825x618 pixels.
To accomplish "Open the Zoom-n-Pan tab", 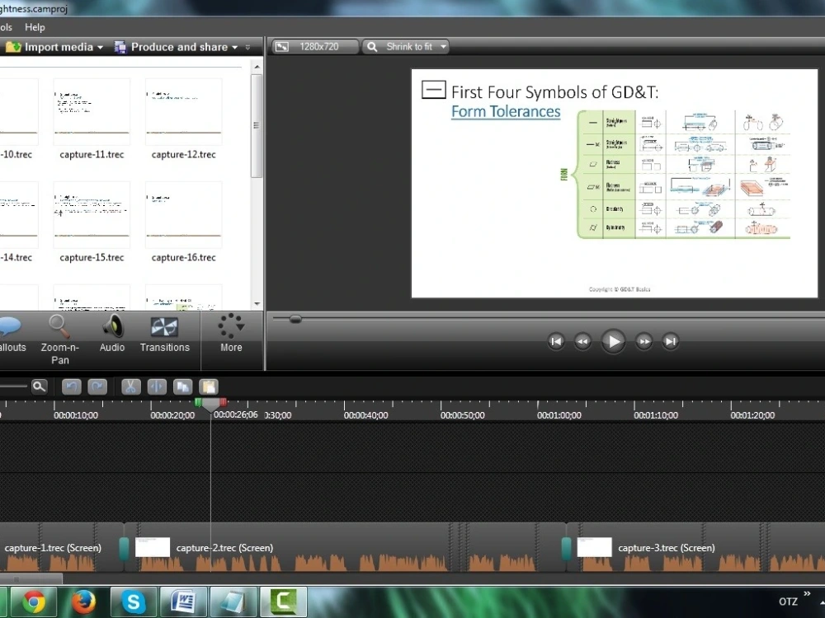I will pos(59,340).
